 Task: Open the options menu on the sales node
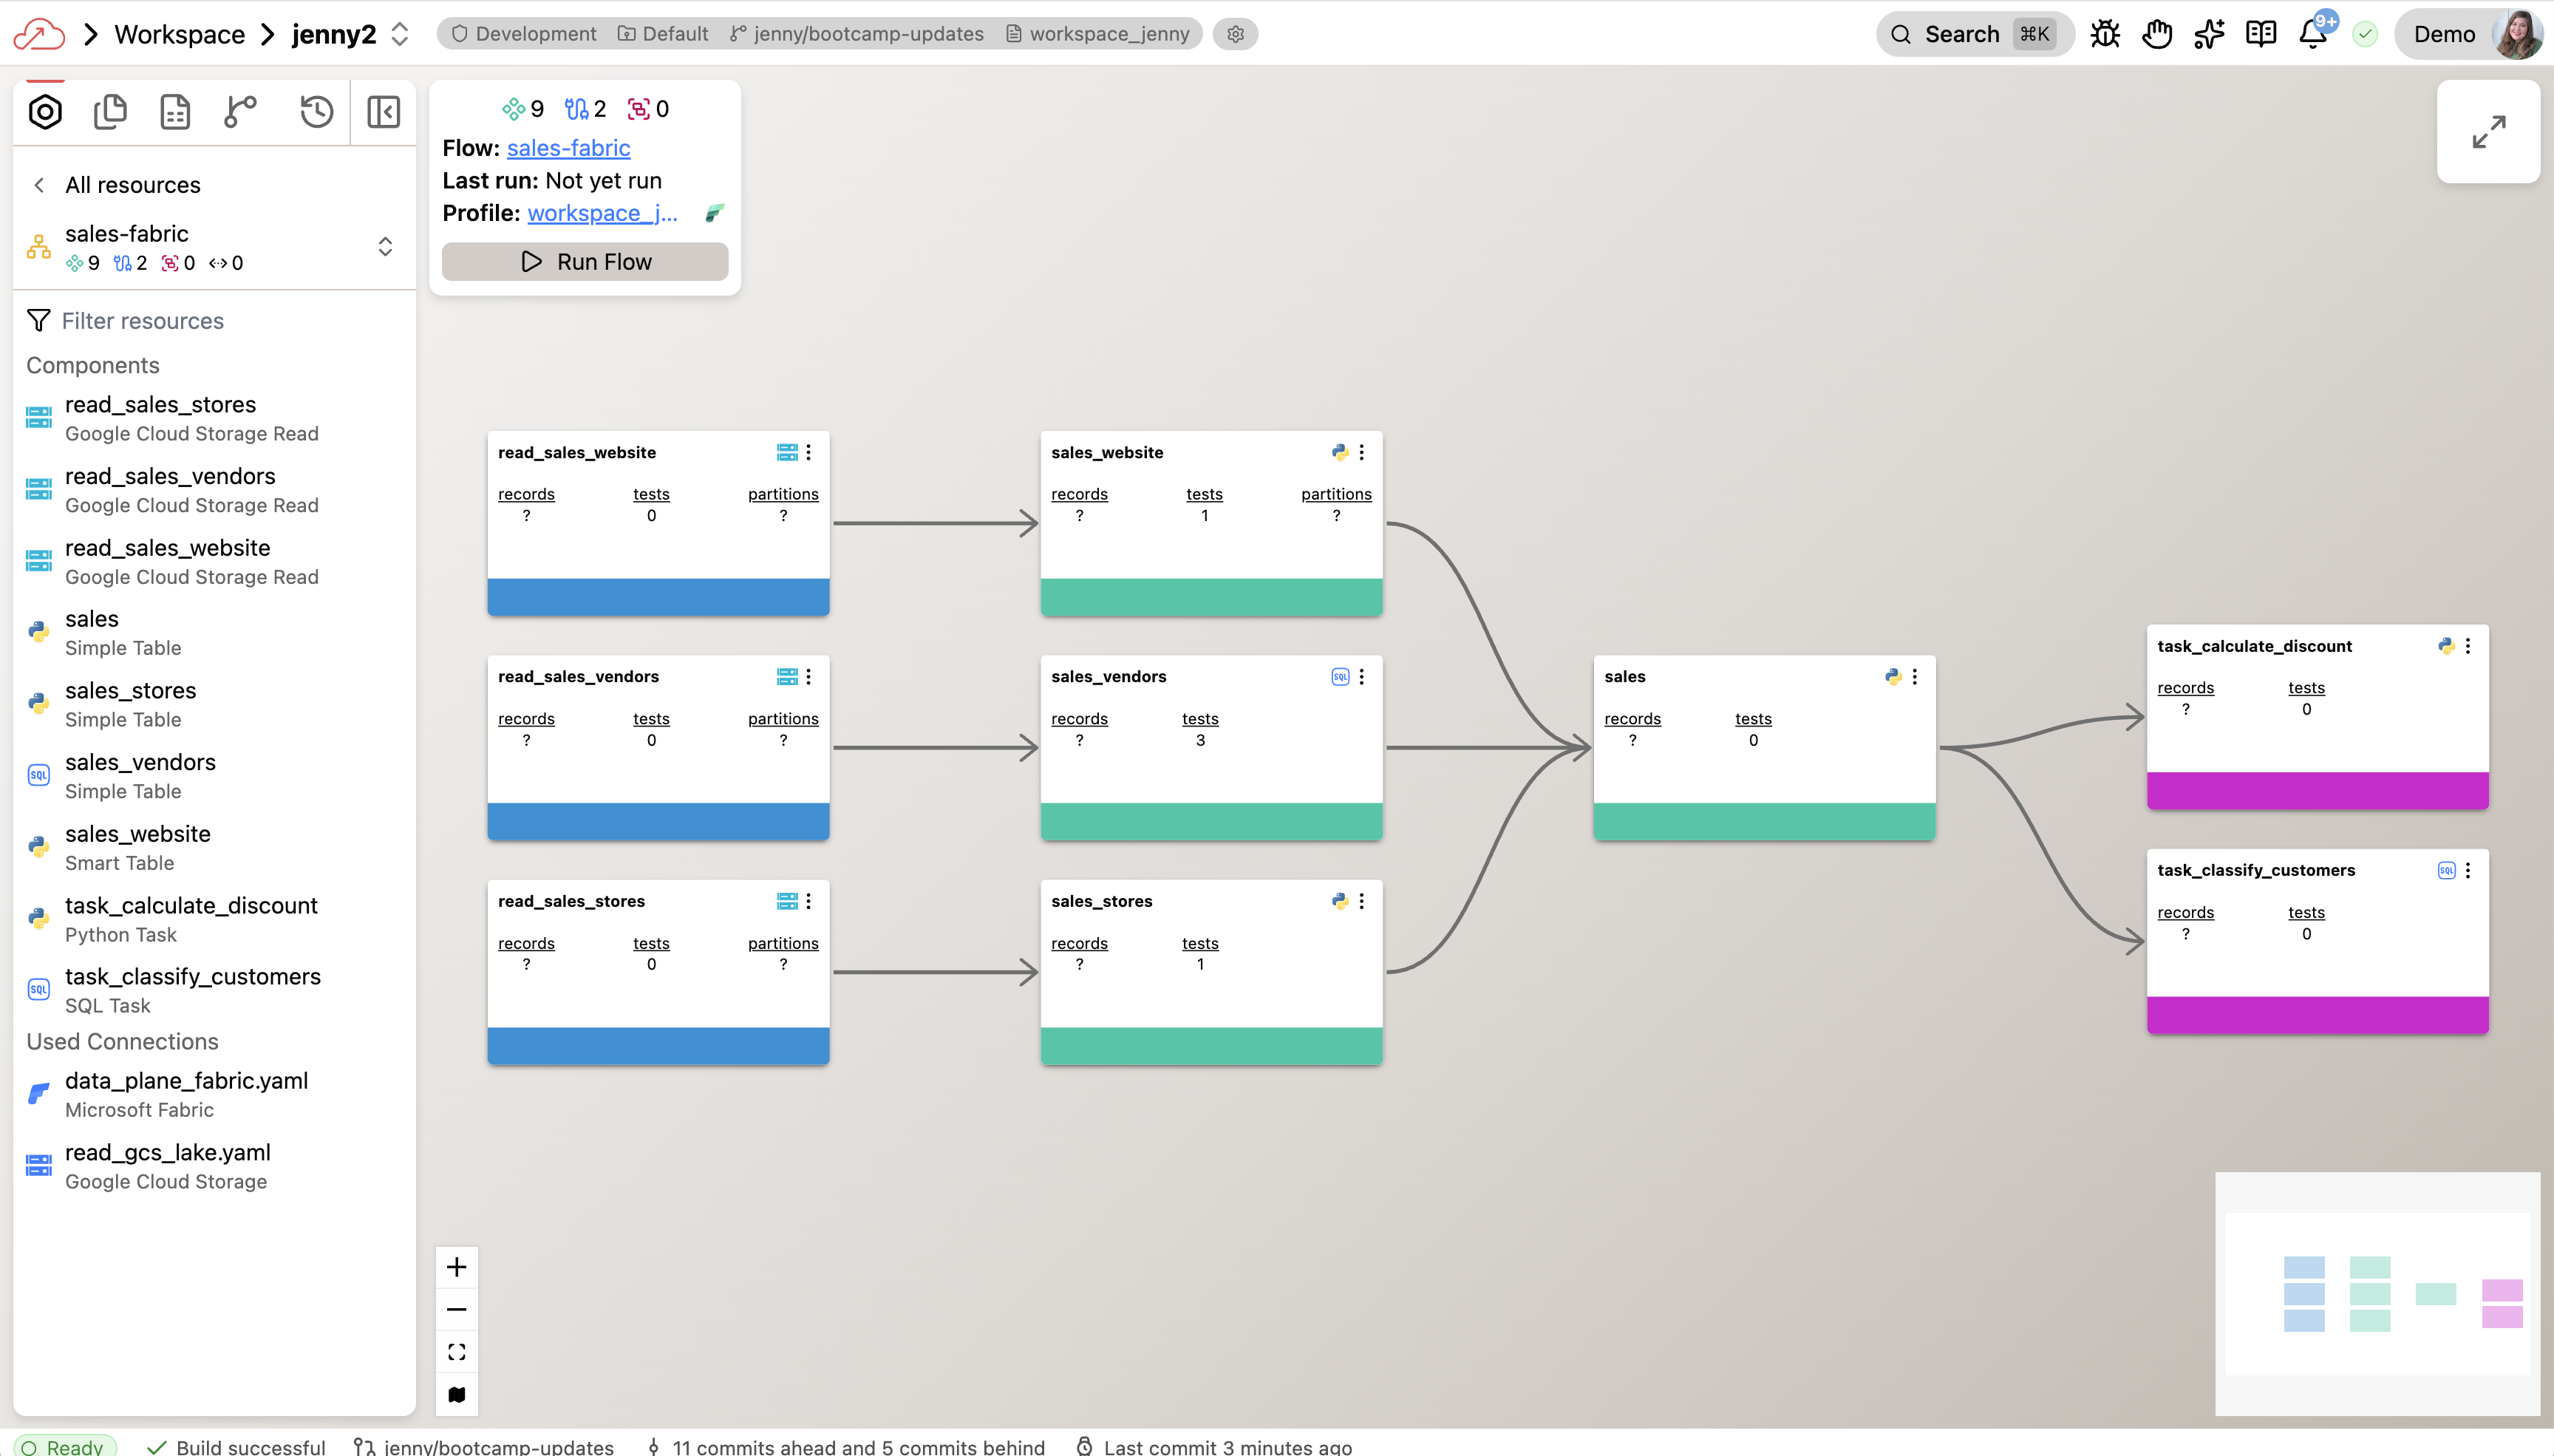[1913, 676]
